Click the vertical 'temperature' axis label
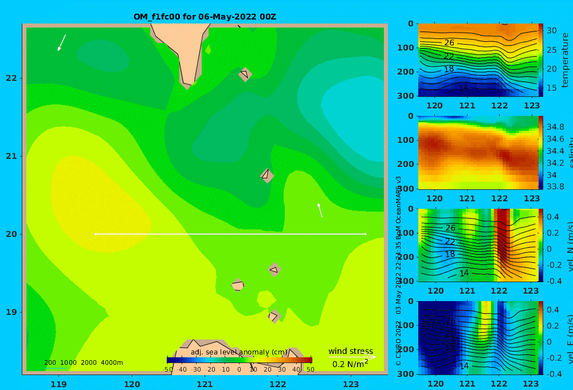 click(566, 60)
